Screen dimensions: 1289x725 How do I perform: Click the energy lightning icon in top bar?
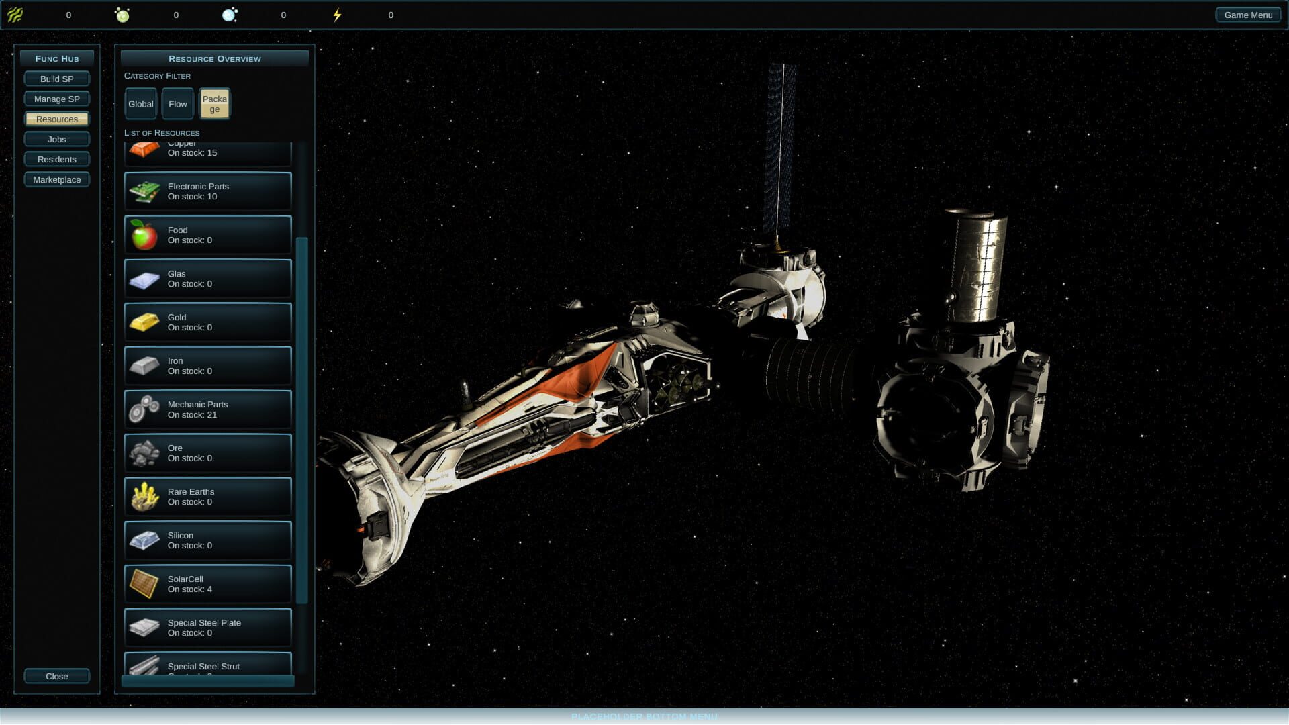click(338, 14)
